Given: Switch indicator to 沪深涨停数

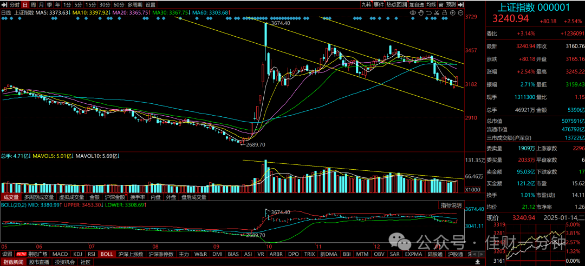Looking at the screenshot, I should tap(161, 254).
